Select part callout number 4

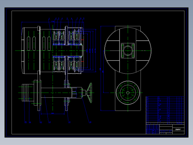pyautogui.click(x=62, y=19)
